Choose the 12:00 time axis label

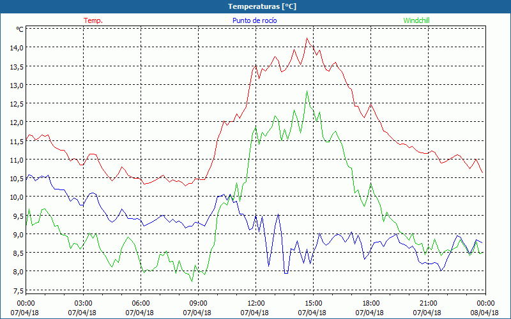(x=256, y=303)
